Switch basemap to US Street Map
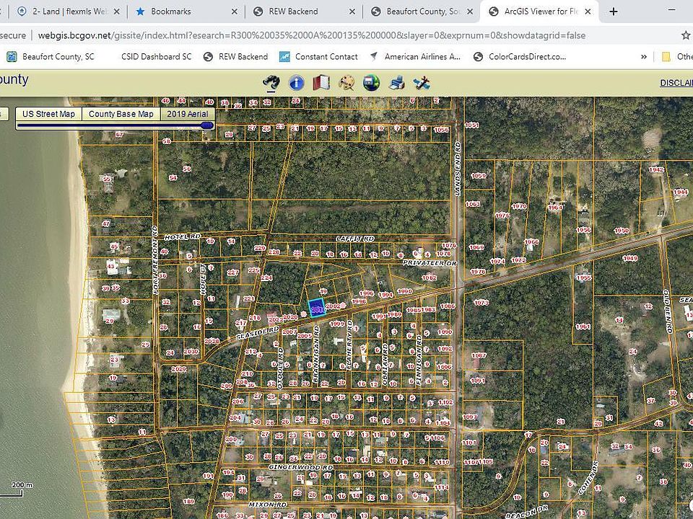This screenshot has height=519, width=693. pos(48,114)
